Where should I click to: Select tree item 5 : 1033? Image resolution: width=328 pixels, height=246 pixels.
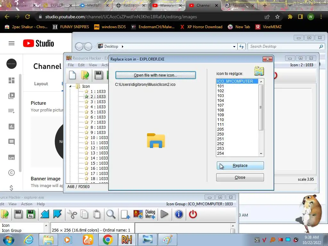coord(98,112)
